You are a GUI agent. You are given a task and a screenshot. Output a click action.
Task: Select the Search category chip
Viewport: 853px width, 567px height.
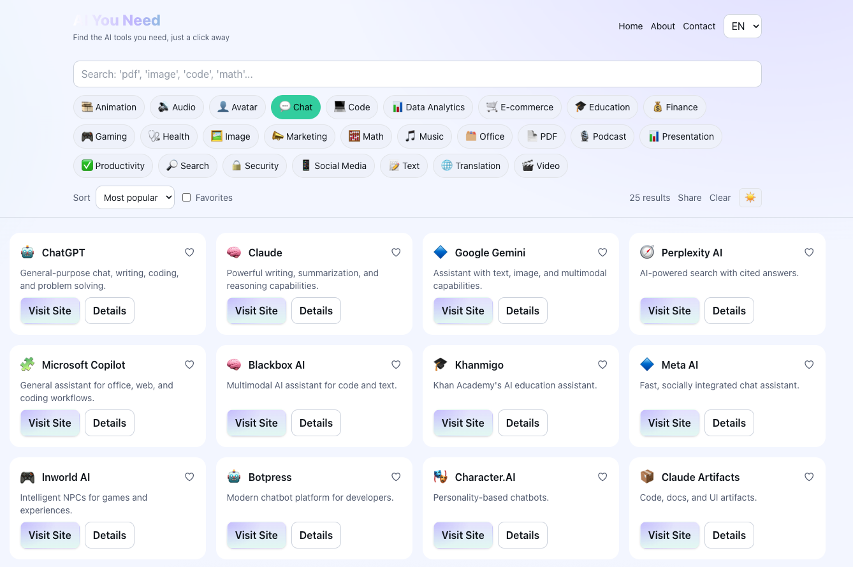point(187,166)
